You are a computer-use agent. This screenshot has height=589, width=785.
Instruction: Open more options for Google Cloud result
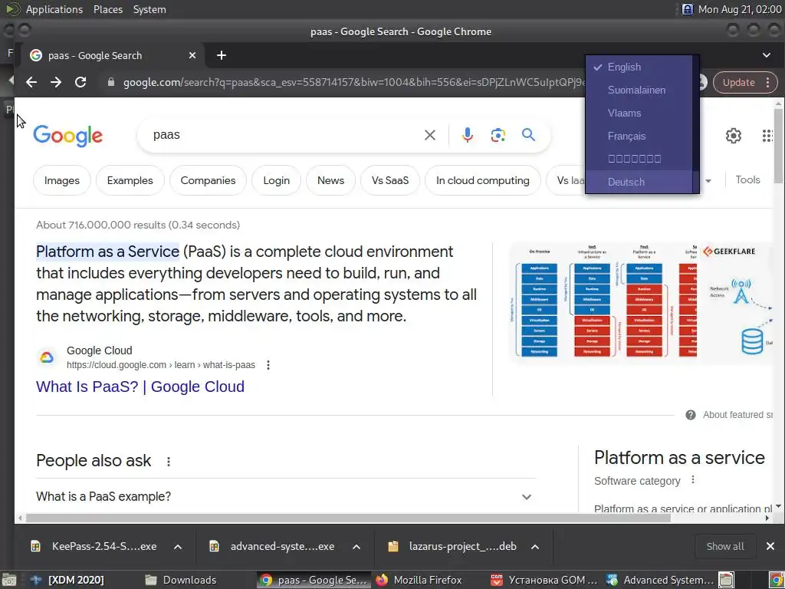pos(268,365)
